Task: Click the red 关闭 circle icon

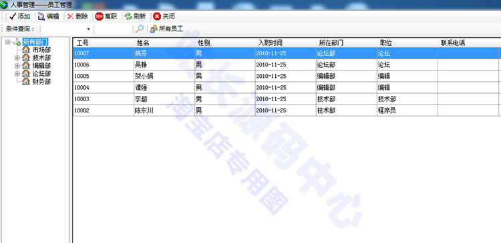Action: tap(157, 17)
